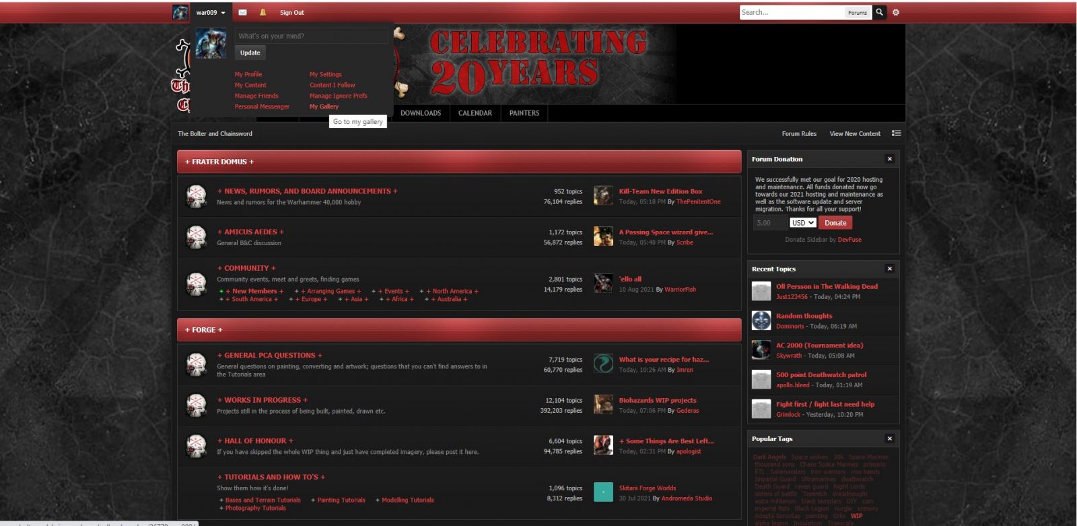Click the skull icon beside Works in Progress

coord(196,405)
